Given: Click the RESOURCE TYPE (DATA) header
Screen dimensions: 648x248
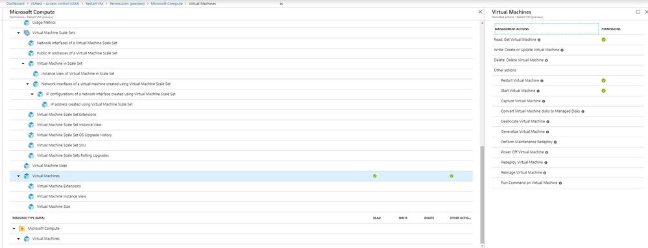Looking at the screenshot, I should point(28,218).
